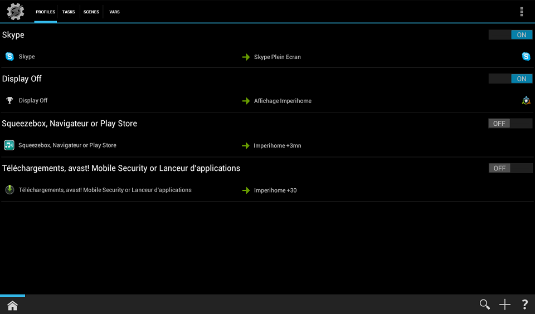Click the Imperihome task icon at right
The width and height of the screenshot is (535, 314).
pyautogui.click(x=526, y=101)
